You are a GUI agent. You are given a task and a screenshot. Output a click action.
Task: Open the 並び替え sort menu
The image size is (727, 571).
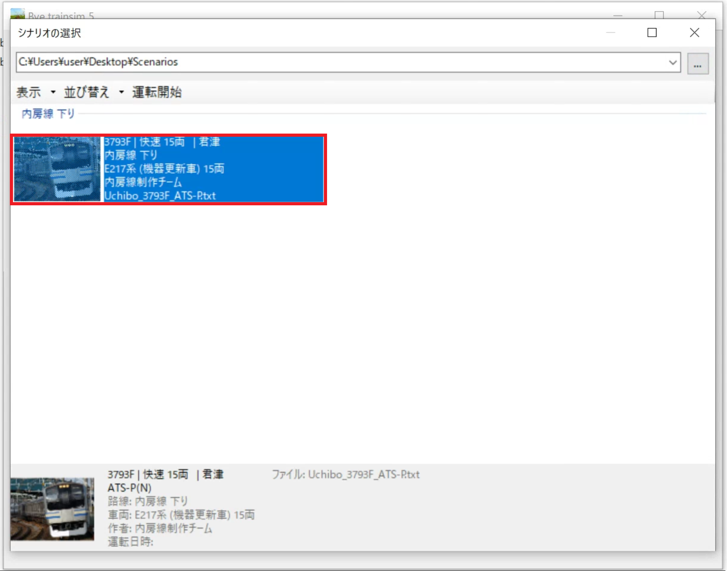86,92
